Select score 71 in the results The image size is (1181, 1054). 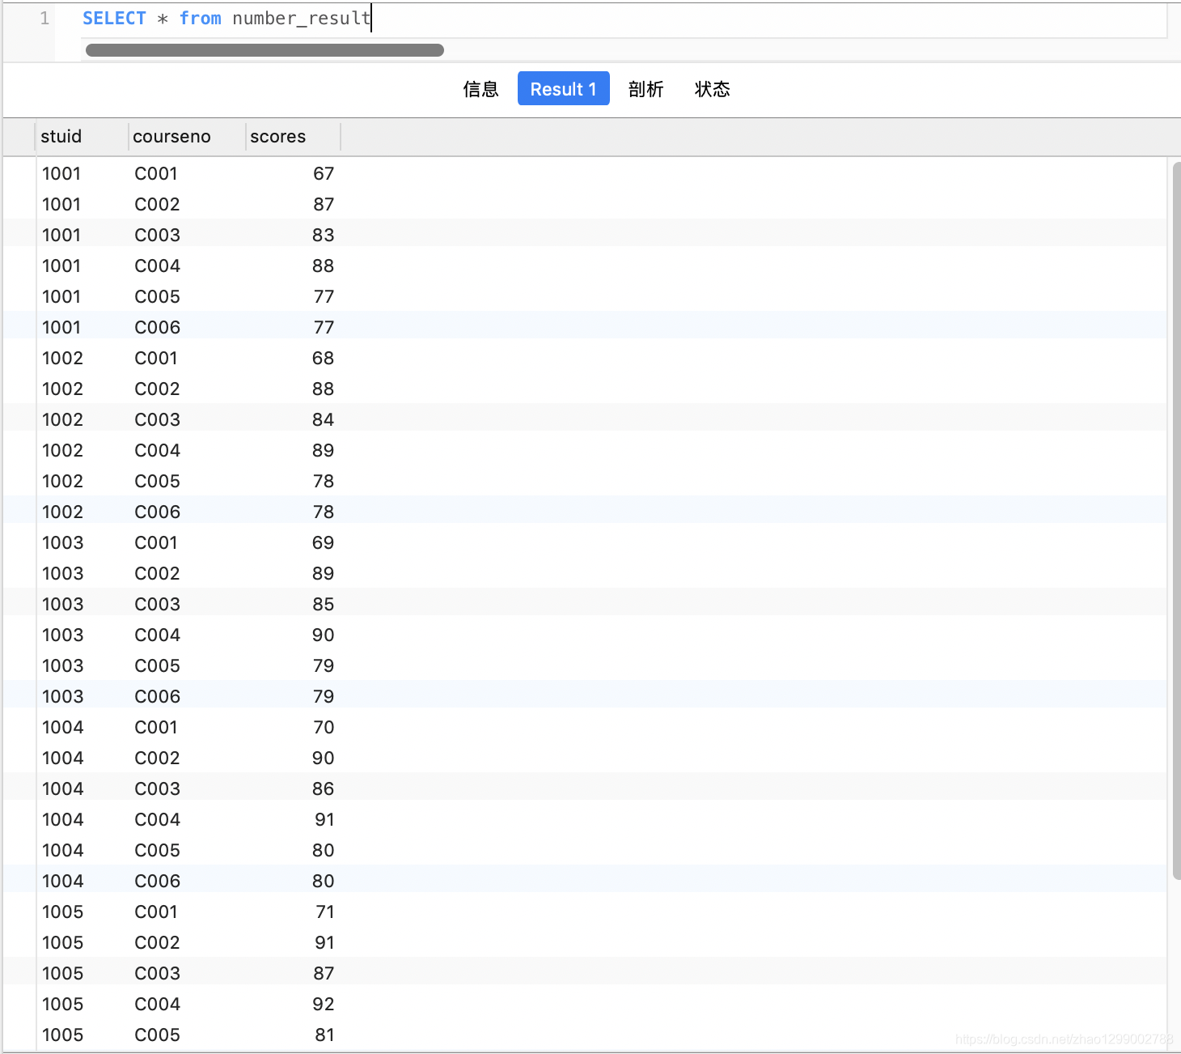click(324, 912)
